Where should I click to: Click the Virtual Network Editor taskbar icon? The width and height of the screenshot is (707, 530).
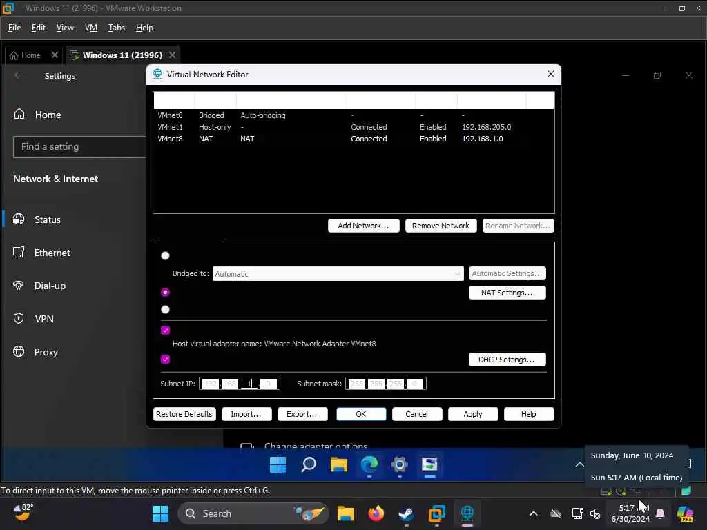467,513
